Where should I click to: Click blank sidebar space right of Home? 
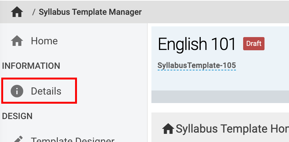104,41
